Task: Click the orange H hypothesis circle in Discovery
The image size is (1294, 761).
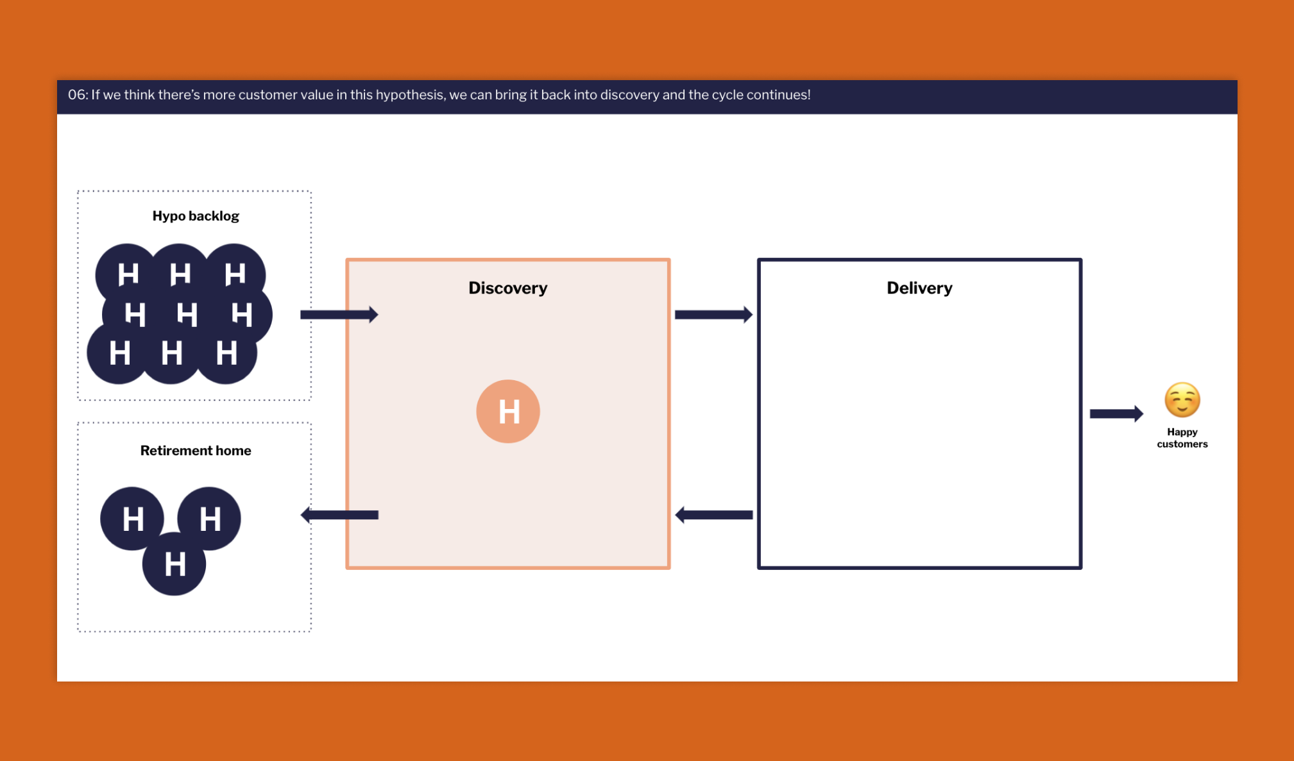Action: click(507, 411)
